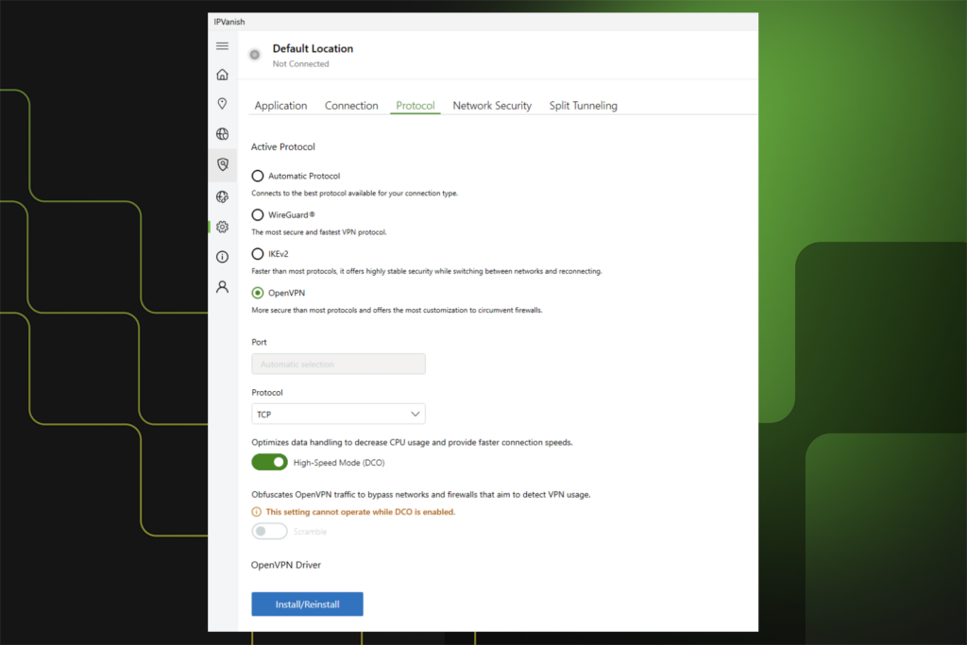Viewport: 967px width, 645px height.
Task: Click the OpenVPN Driver heading
Action: click(x=286, y=565)
